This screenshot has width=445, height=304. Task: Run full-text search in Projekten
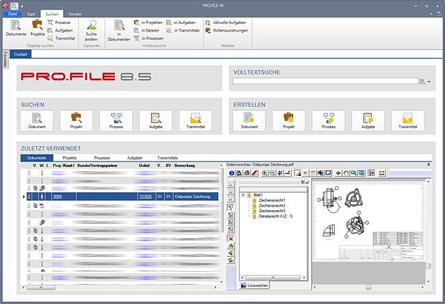pyautogui.click(x=148, y=23)
